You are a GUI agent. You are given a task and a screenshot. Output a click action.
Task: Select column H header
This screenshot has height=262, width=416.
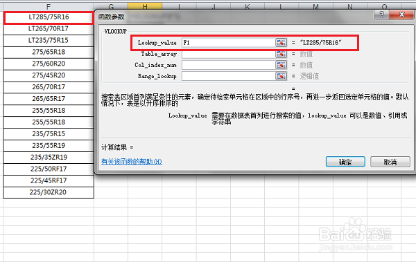click(x=145, y=7)
